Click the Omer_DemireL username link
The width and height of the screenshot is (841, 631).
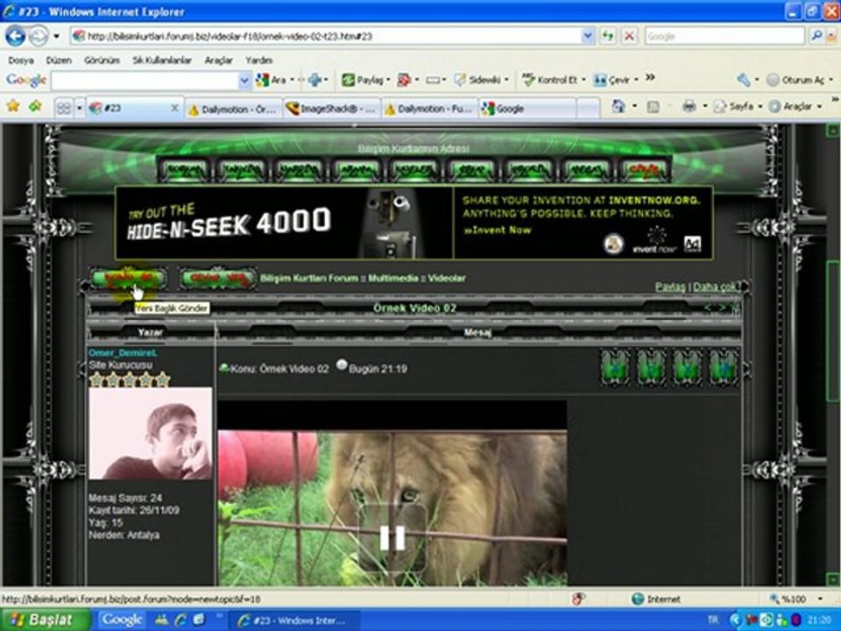(123, 352)
